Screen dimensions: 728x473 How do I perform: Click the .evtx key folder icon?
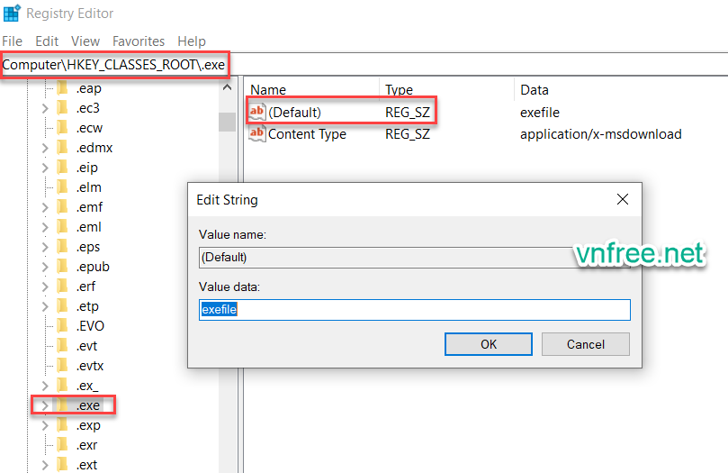[x=62, y=366]
